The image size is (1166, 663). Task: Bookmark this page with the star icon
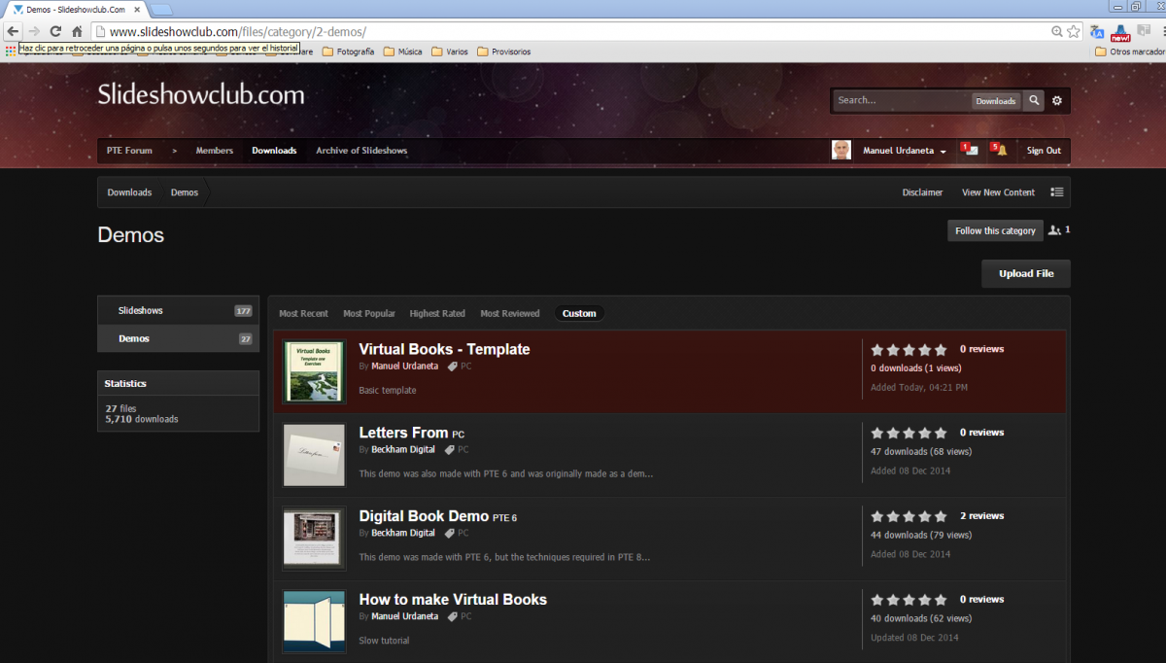pyautogui.click(x=1073, y=31)
